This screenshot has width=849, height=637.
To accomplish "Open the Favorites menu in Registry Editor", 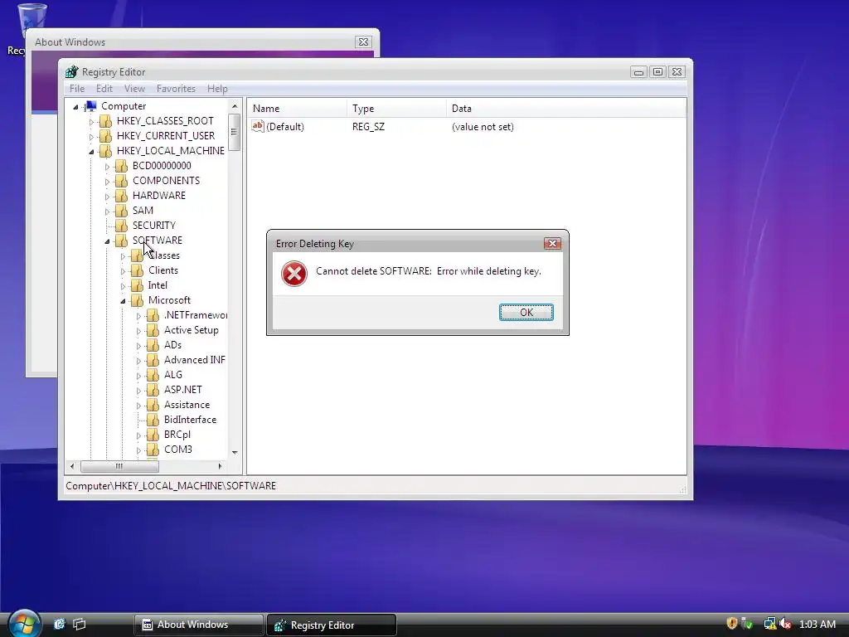I will (x=176, y=88).
